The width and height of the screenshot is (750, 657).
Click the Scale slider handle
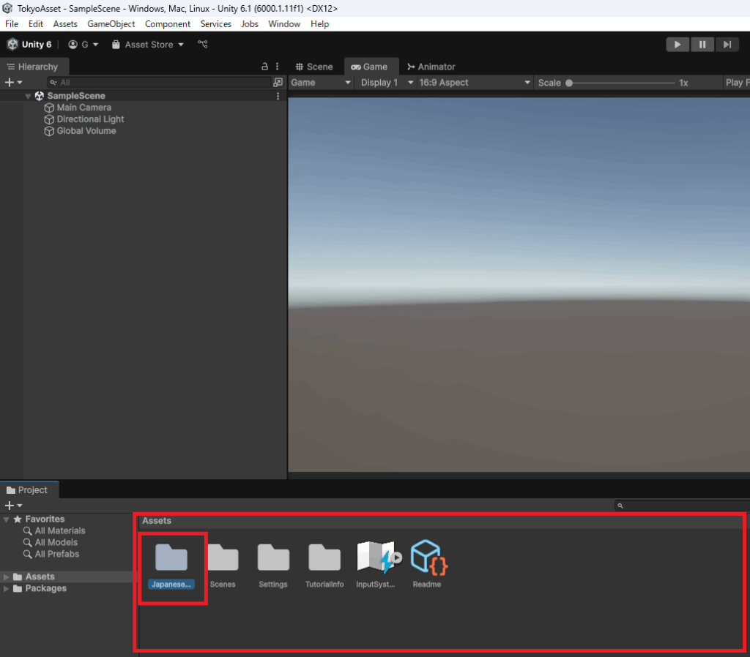pyautogui.click(x=569, y=83)
